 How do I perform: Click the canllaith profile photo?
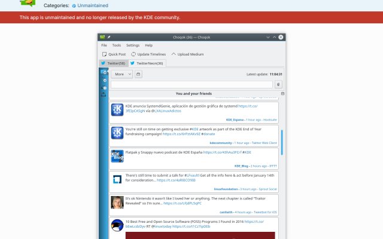click(x=117, y=202)
